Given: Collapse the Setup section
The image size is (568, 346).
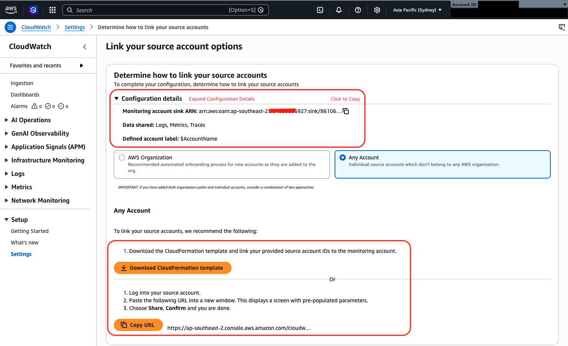Looking at the screenshot, I should pos(7,220).
